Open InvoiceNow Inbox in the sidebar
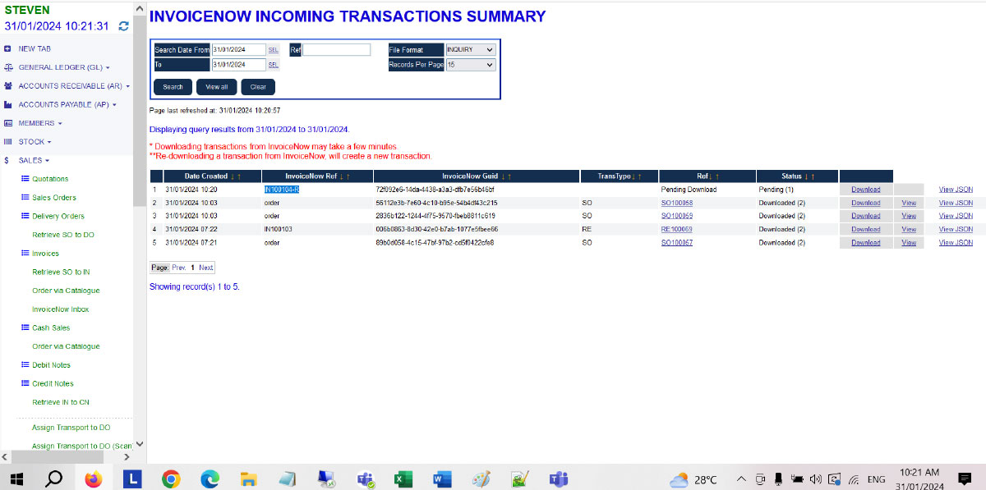The width and height of the screenshot is (986, 490). tap(60, 309)
